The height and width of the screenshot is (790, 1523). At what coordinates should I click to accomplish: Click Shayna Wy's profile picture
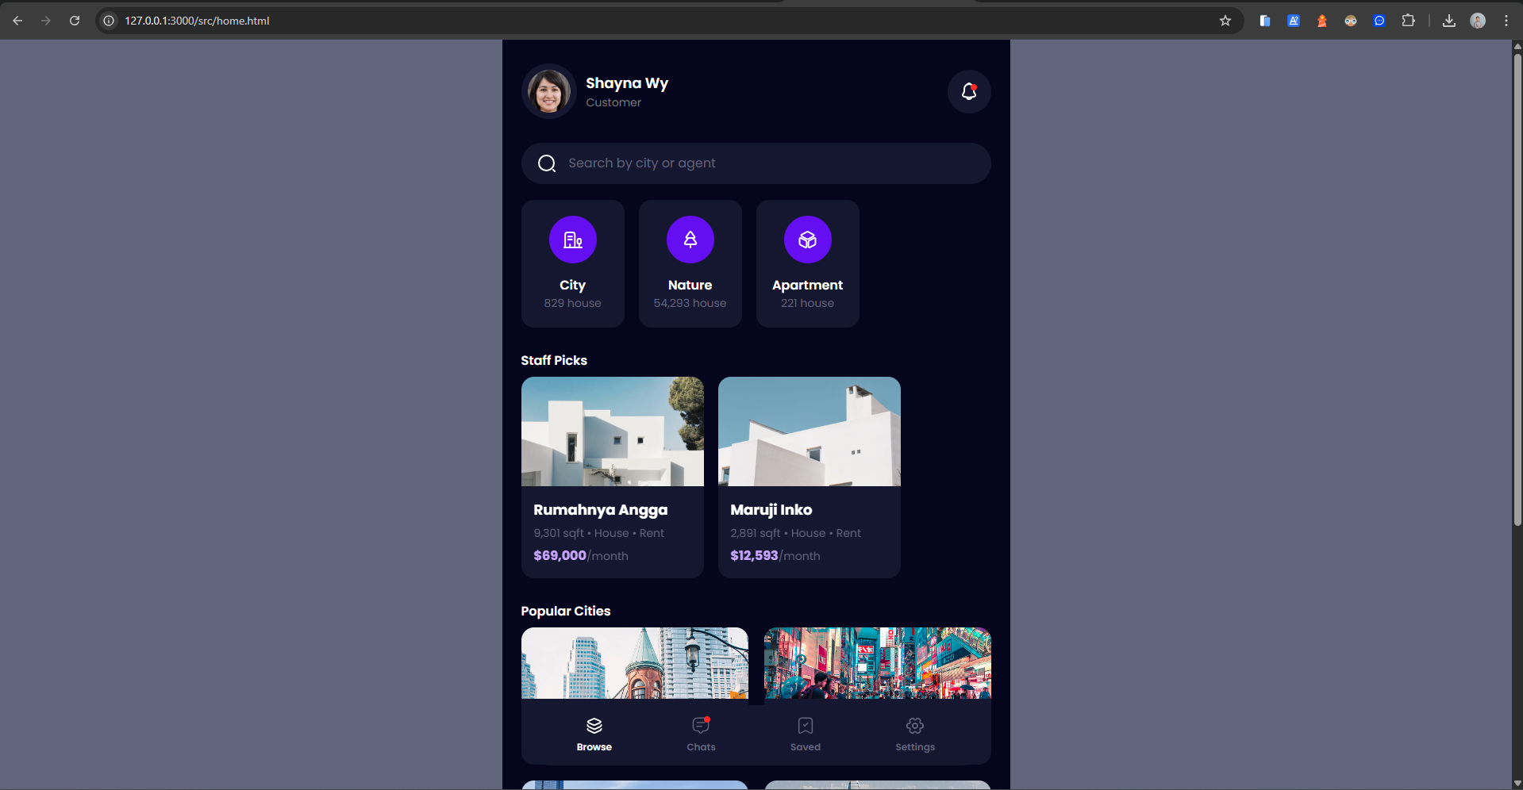548,90
